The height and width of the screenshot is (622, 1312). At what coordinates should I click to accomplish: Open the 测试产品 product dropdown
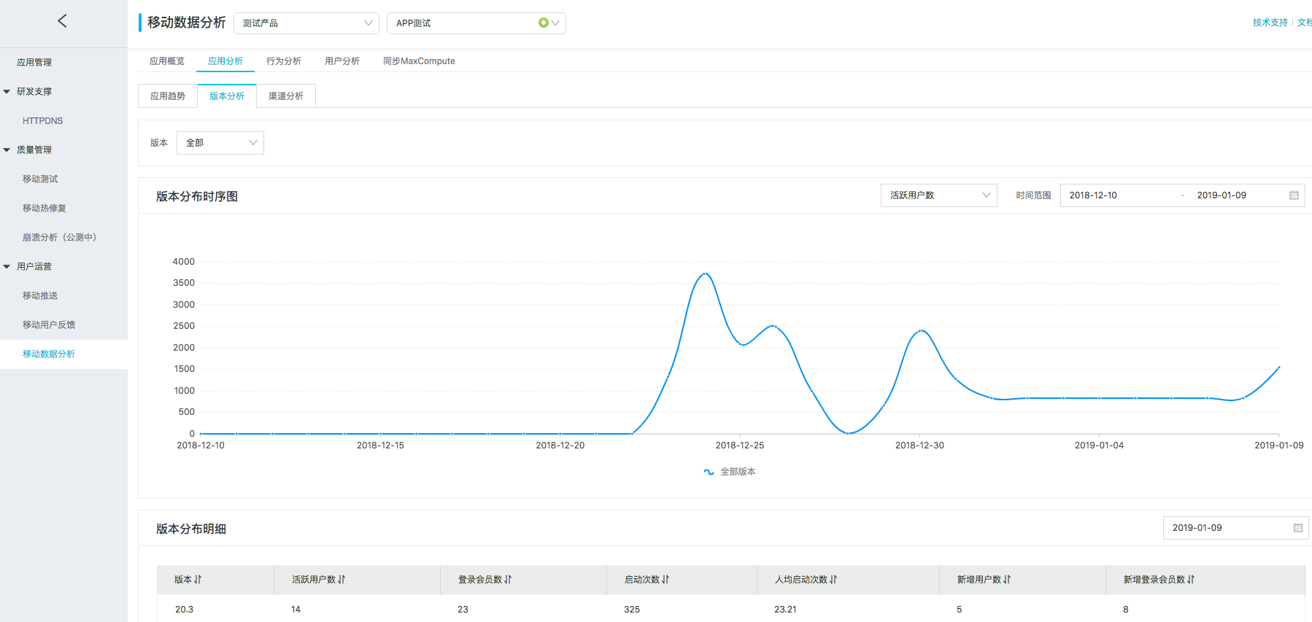tap(306, 23)
